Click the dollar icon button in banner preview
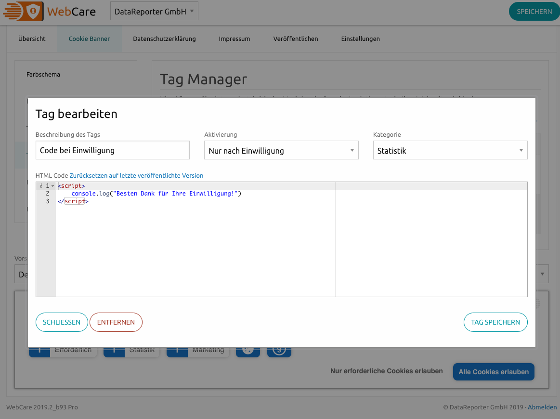Image resolution: width=560 pixels, height=419 pixels. (x=279, y=351)
